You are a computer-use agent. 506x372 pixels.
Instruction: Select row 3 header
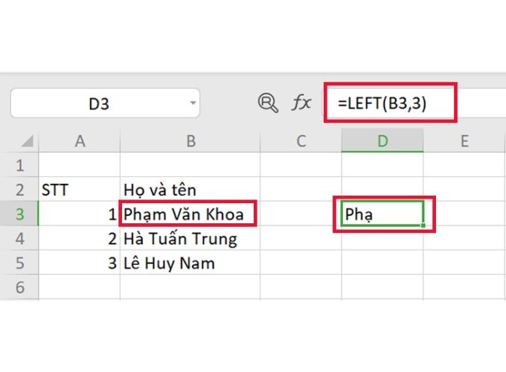click(x=19, y=214)
